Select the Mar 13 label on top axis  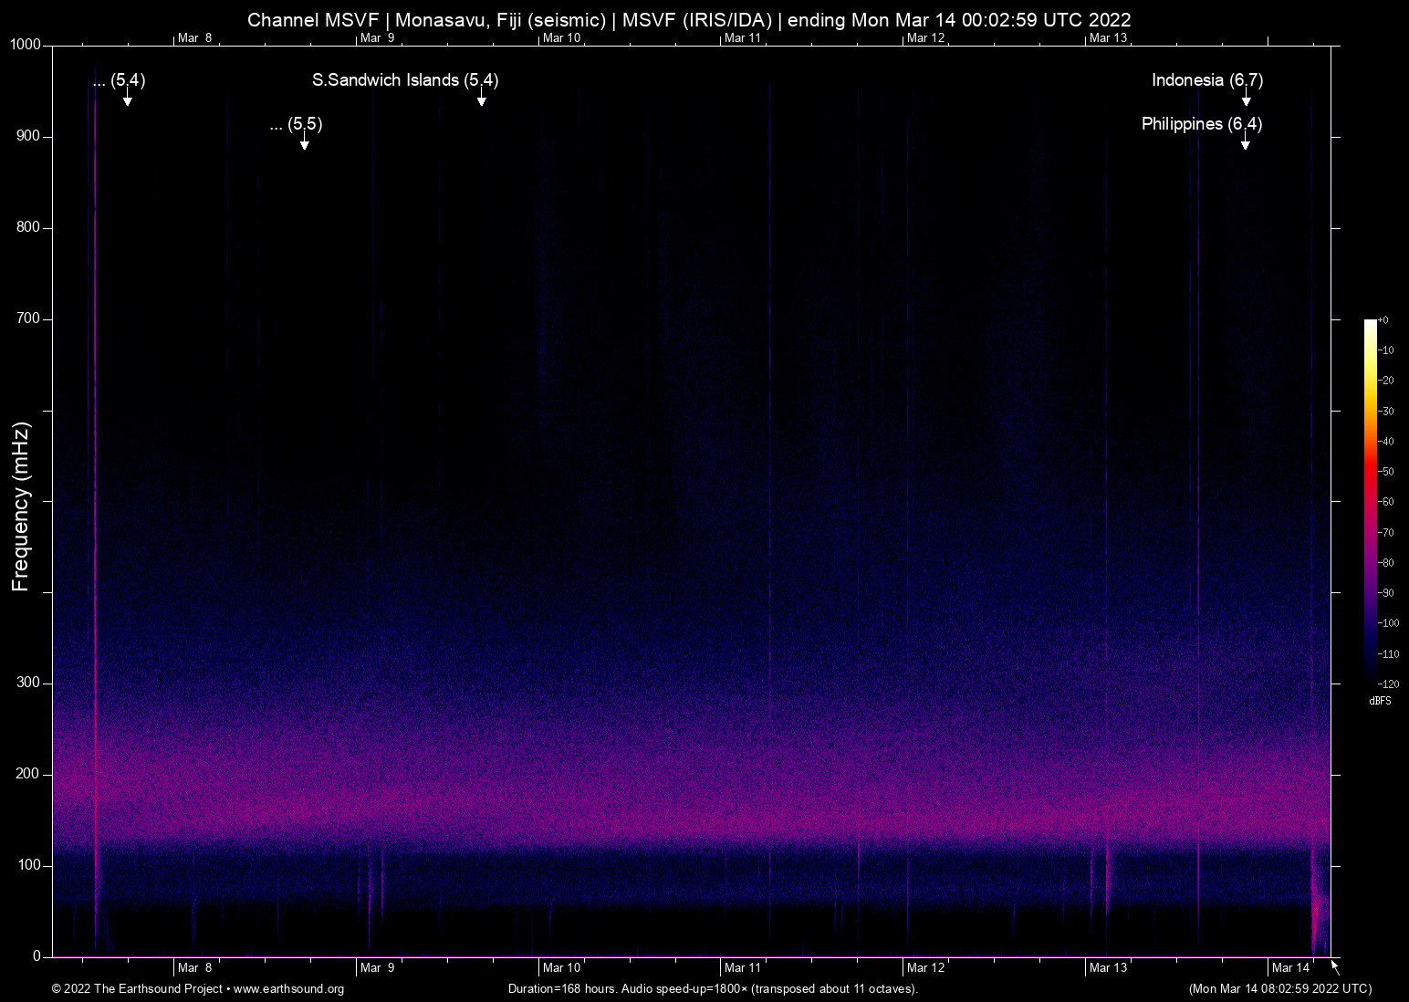1108,37
